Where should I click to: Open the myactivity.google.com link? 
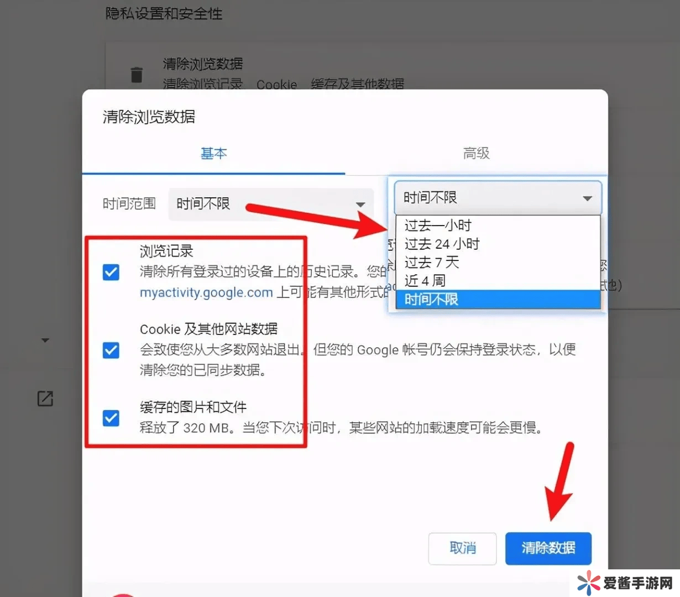[206, 292]
